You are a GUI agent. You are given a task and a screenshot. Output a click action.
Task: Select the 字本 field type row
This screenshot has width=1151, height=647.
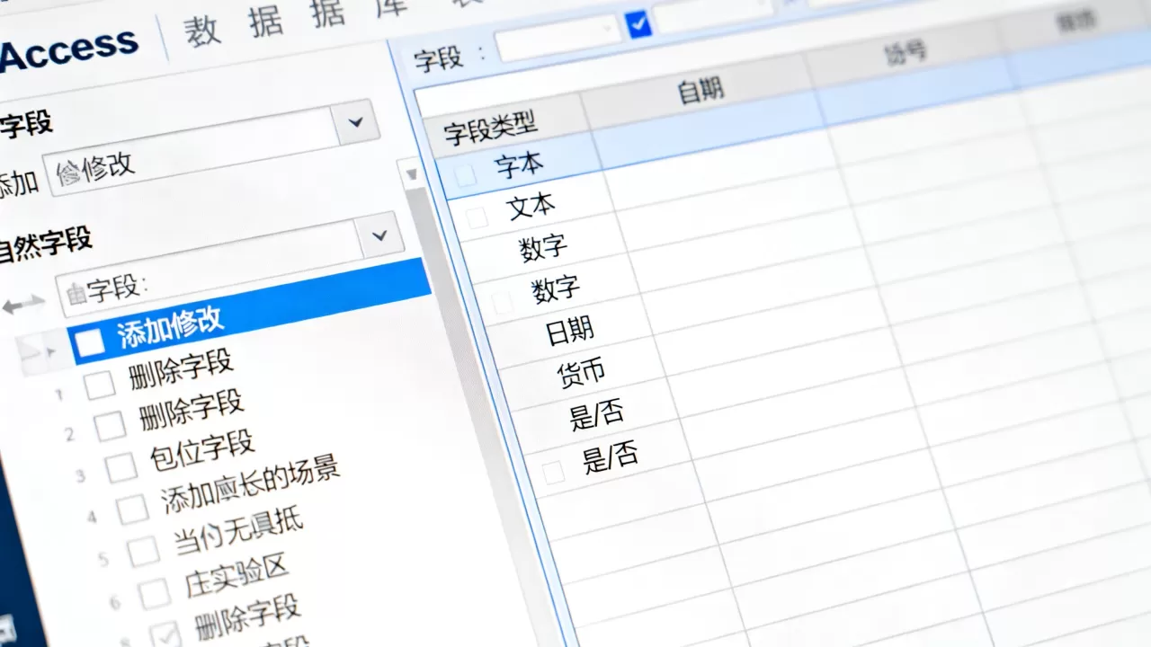click(x=518, y=164)
